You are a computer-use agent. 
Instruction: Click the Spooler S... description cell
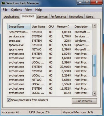pyautogui.click(x=82, y=45)
